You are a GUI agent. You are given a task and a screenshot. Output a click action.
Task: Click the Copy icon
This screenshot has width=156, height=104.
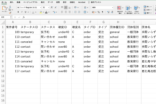(x=10, y=10)
